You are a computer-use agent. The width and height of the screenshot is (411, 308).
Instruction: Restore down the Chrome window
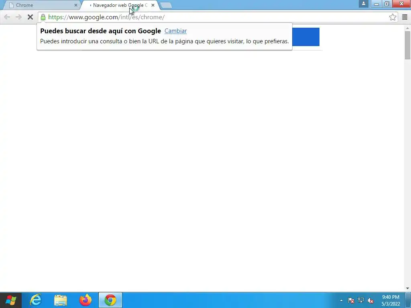pyautogui.click(x=387, y=4)
